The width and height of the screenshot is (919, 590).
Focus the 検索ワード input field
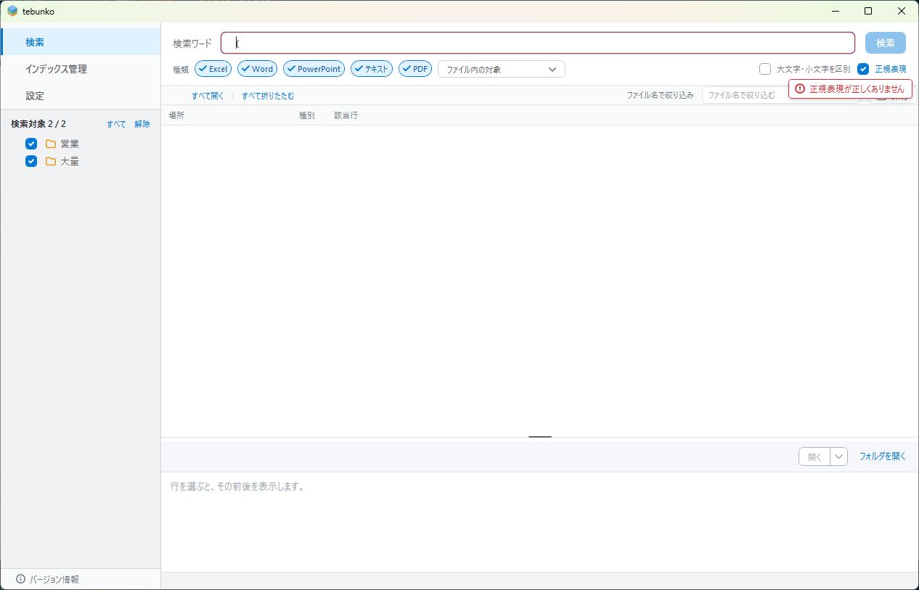538,43
